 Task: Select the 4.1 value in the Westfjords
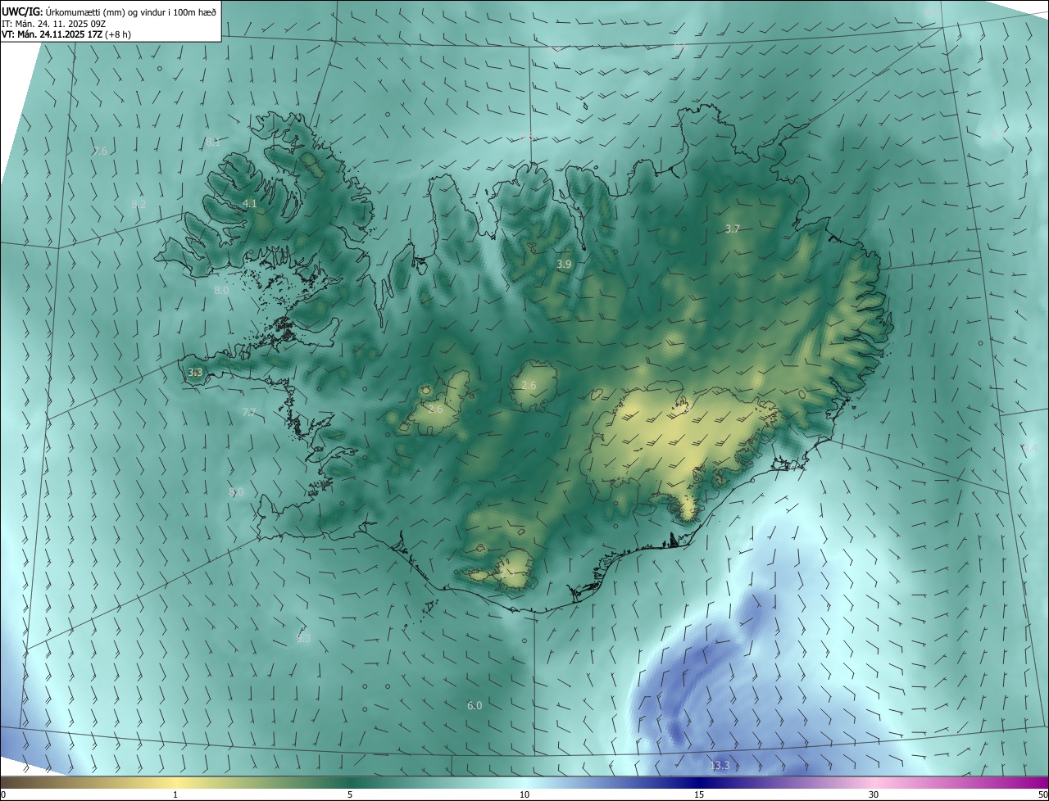(250, 203)
